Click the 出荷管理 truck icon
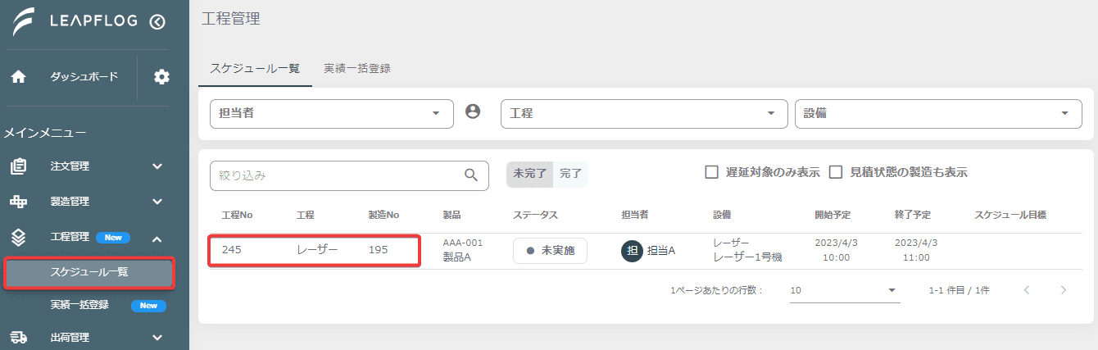Image resolution: width=1098 pixels, height=350 pixels. [x=18, y=337]
